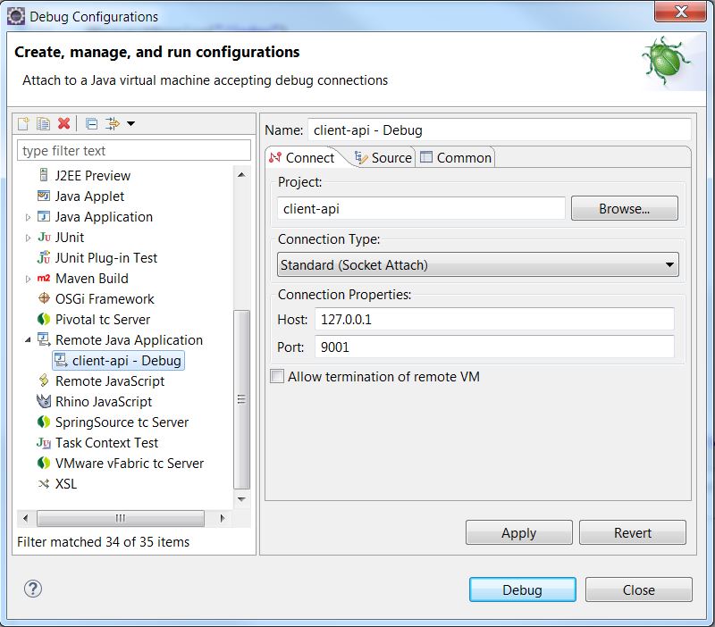Click the XSL icon
The height and width of the screenshot is (627, 715).
click(44, 483)
